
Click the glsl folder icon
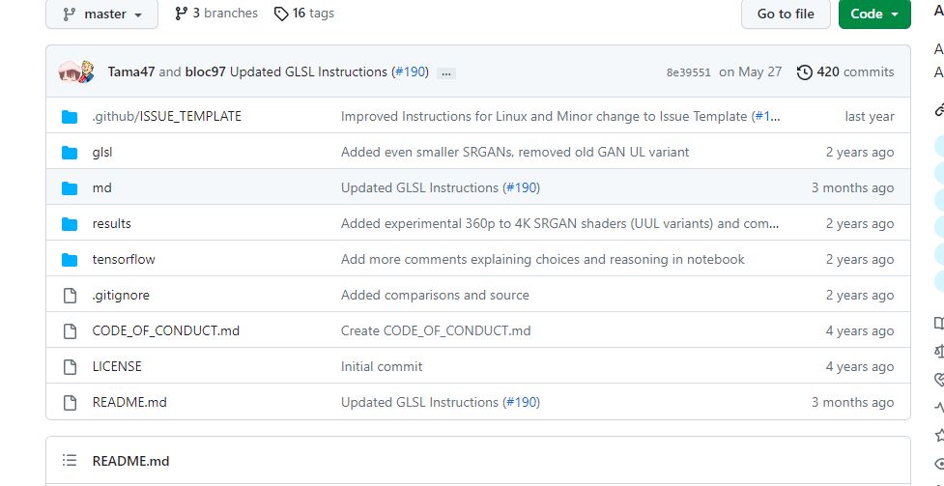point(70,153)
